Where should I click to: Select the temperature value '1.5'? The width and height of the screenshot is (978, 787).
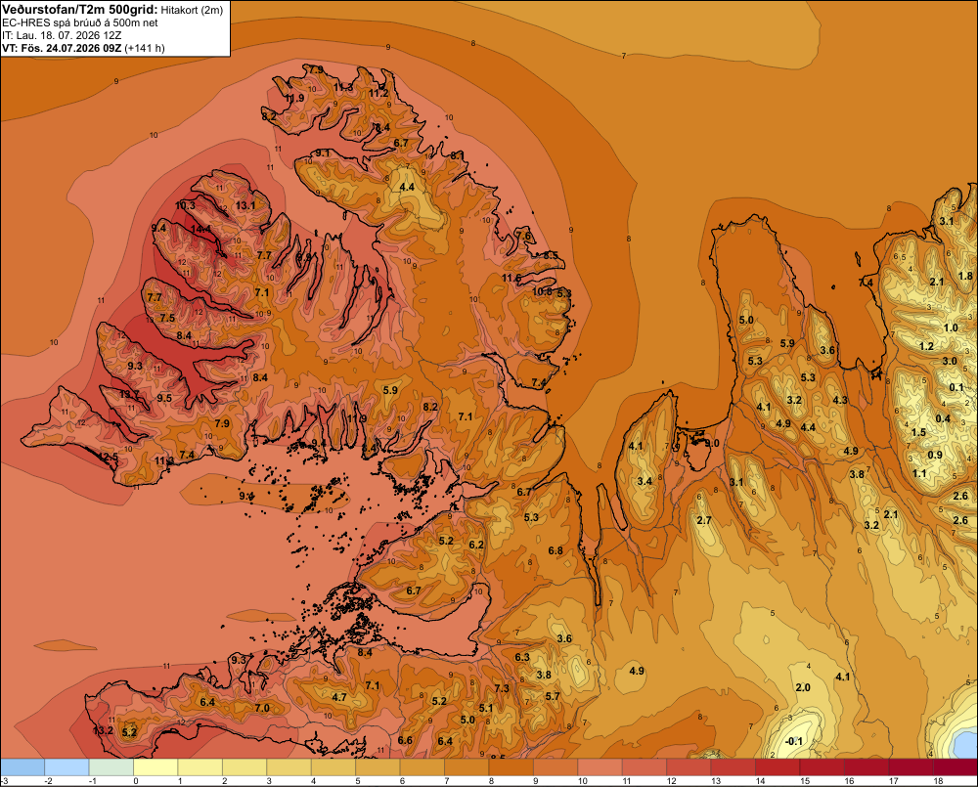pyautogui.click(x=918, y=432)
